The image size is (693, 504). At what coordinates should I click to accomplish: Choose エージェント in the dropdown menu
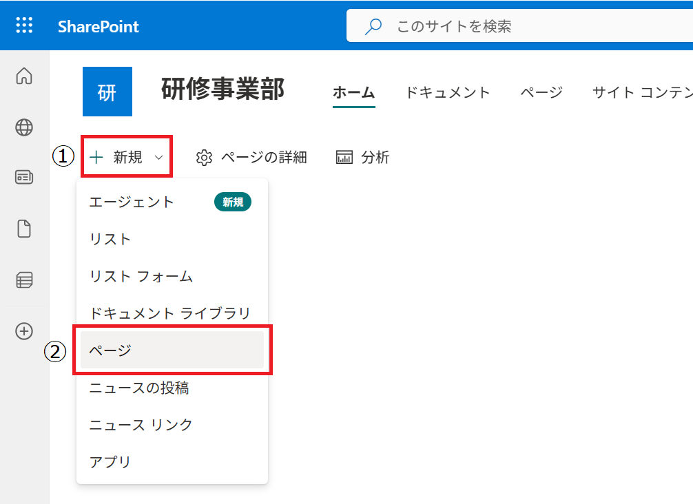click(132, 202)
